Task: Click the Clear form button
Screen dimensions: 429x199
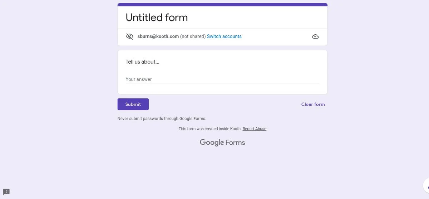Action: (x=313, y=104)
